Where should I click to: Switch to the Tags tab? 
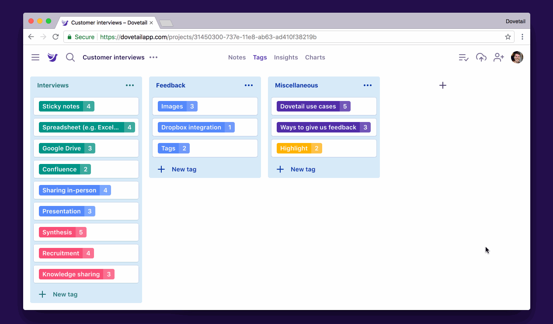(x=260, y=57)
